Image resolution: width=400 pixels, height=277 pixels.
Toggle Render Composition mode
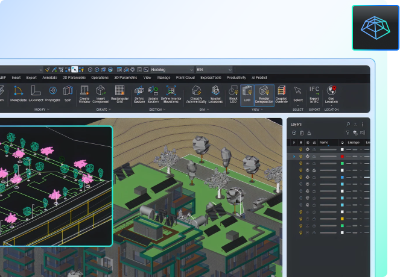[x=264, y=93]
